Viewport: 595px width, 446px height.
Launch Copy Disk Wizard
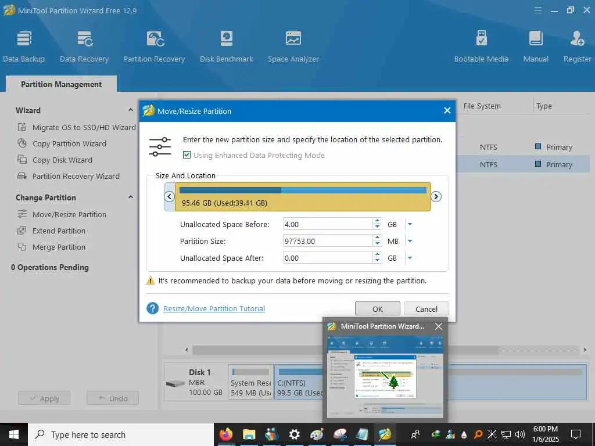point(55,160)
